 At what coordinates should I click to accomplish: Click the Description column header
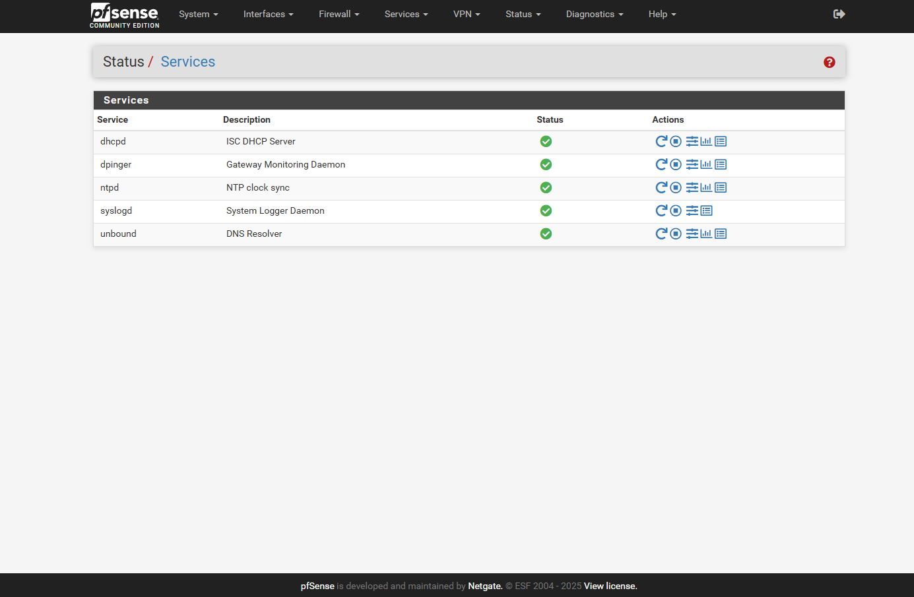pos(247,119)
